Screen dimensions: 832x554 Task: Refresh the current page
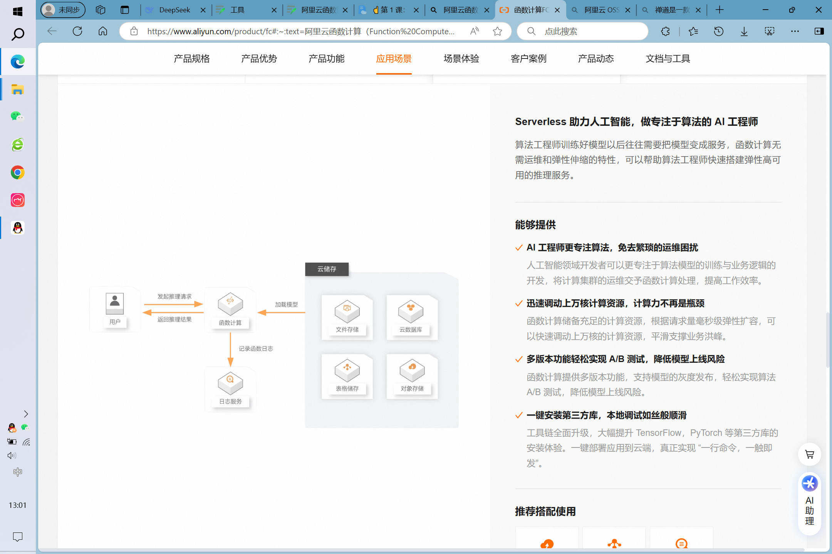pyautogui.click(x=77, y=31)
